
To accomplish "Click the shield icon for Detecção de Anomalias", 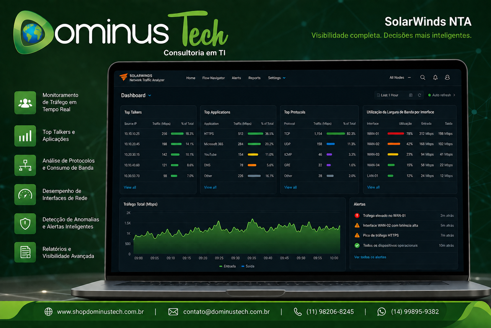I will [25, 224].
